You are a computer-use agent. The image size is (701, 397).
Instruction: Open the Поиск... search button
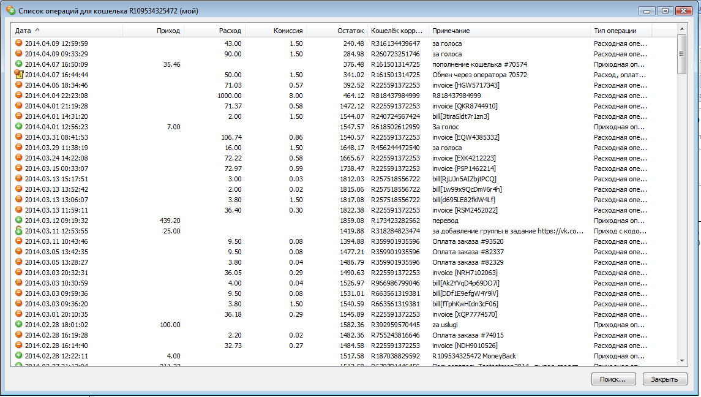click(x=613, y=379)
